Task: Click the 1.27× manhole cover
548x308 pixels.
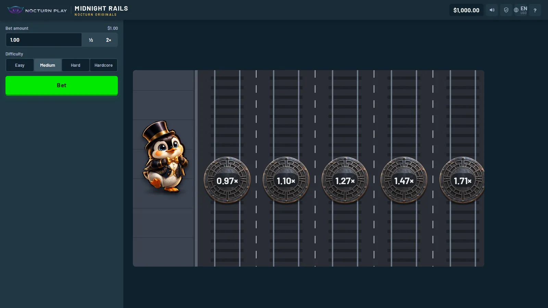Action: click(x=345, y=180)
